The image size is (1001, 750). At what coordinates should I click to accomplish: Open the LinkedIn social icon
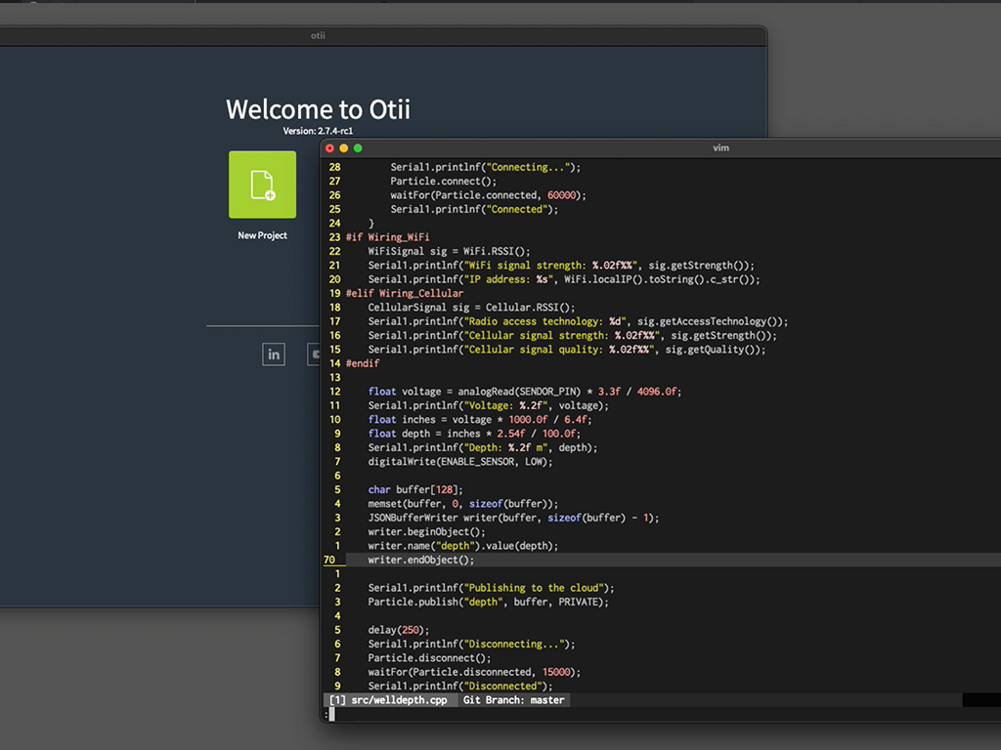[274, 354]
